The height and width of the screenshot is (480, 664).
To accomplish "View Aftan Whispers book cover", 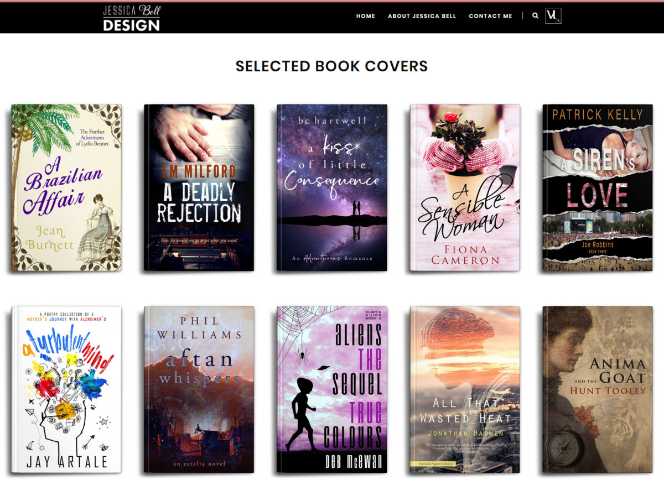I will pos(199,389).
